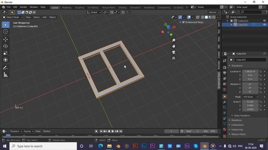Viewport: 268px width, 150px height.
Task: Lock Rotation X value
Action: (x=260, y=84)
